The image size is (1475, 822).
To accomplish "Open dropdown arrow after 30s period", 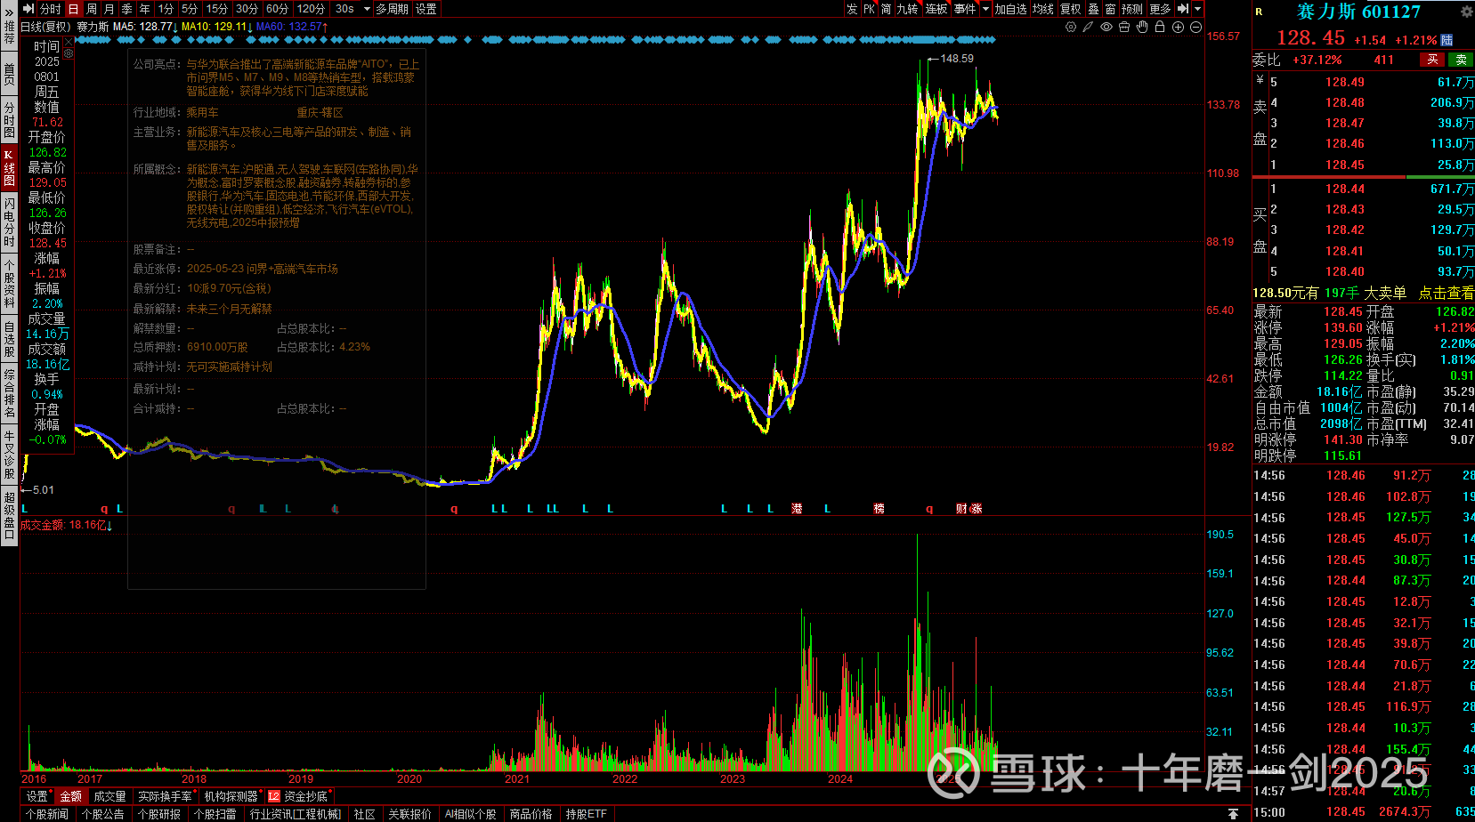I will click(x=365, y=9).
